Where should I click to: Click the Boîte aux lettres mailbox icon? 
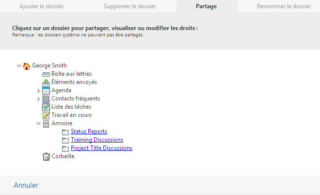[x=46, y=74]
